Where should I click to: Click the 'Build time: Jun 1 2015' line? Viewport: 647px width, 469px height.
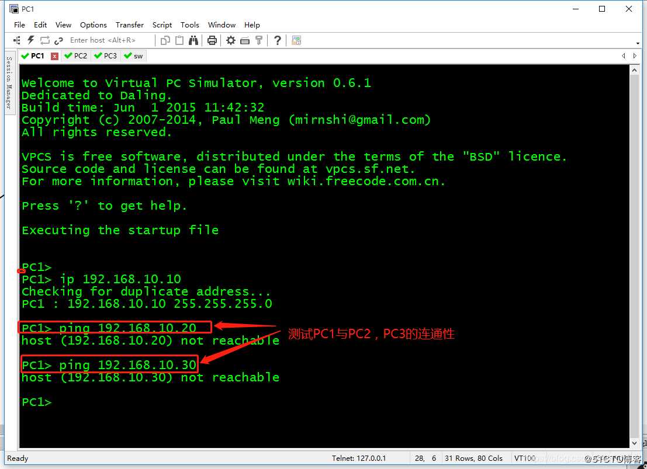tap(143, 107)
